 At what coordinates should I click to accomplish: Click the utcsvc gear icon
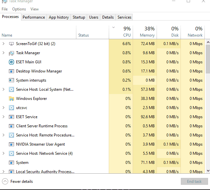(11, 108)
